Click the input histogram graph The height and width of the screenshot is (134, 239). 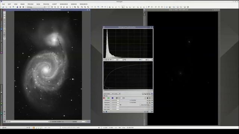[x=128, y=43]
